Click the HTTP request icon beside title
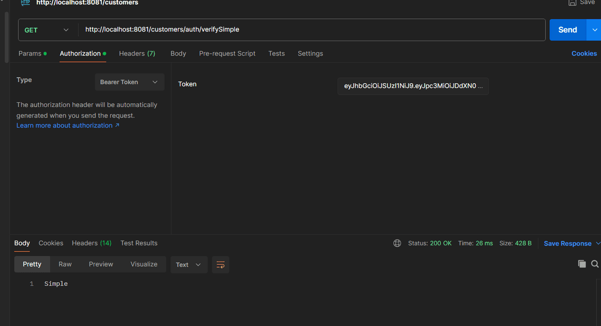The image size is (601, 326). coord(26,3)
